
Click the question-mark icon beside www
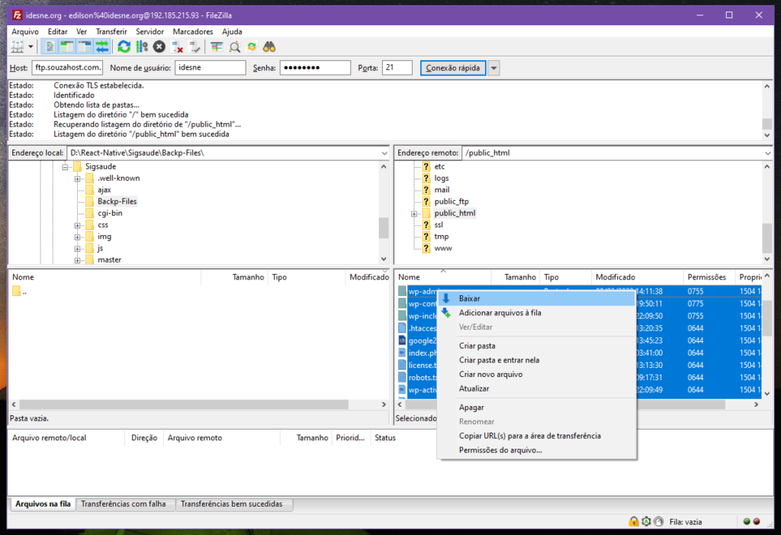pyautogui.click(x=426, y=248)
